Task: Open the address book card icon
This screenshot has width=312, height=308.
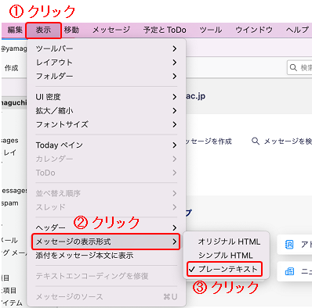Action: coord(289,245)
